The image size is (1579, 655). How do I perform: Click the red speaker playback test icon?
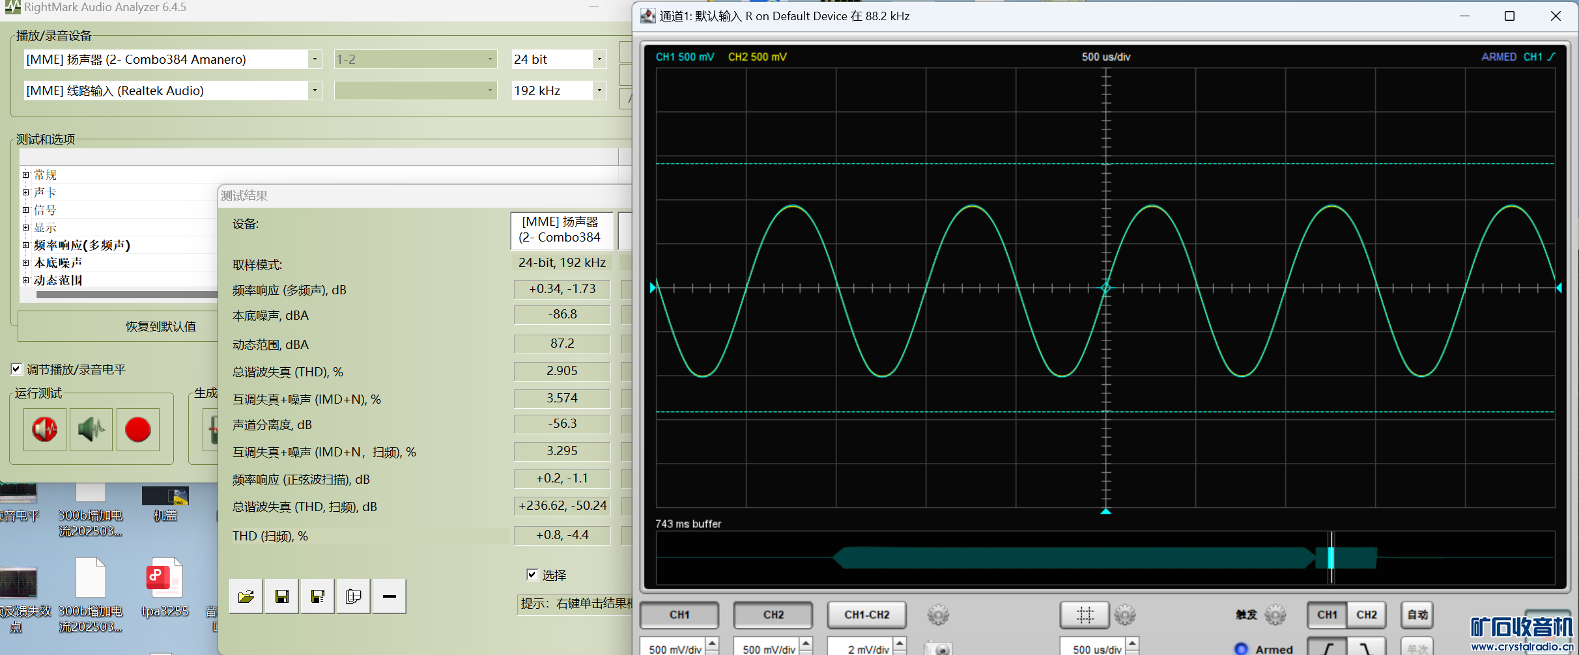click(x=44, y=430)
